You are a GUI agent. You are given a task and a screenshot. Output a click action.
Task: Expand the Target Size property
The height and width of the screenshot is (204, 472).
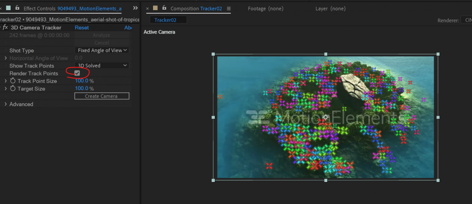point(6,89)
